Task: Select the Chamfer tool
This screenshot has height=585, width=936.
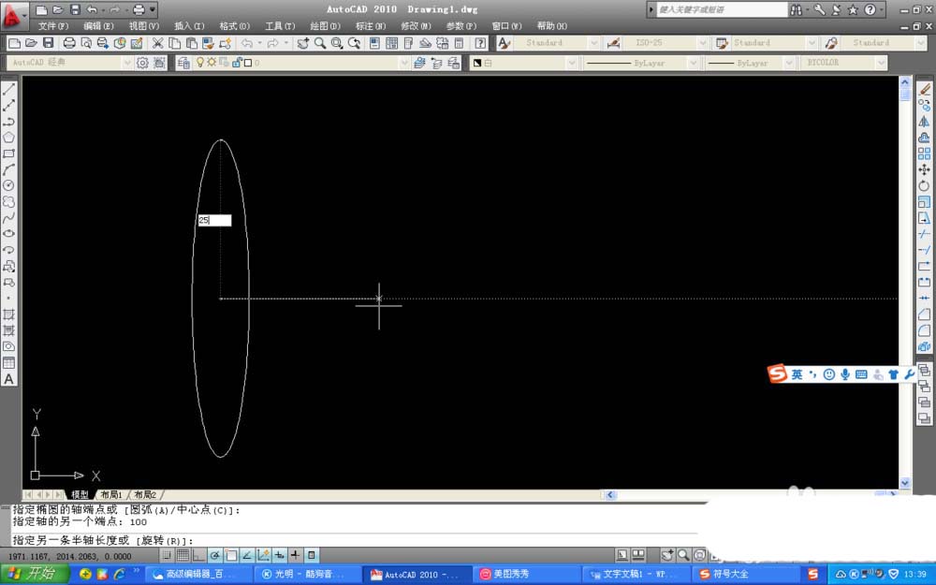Action: pyautogui.click(x=924, y=314)
